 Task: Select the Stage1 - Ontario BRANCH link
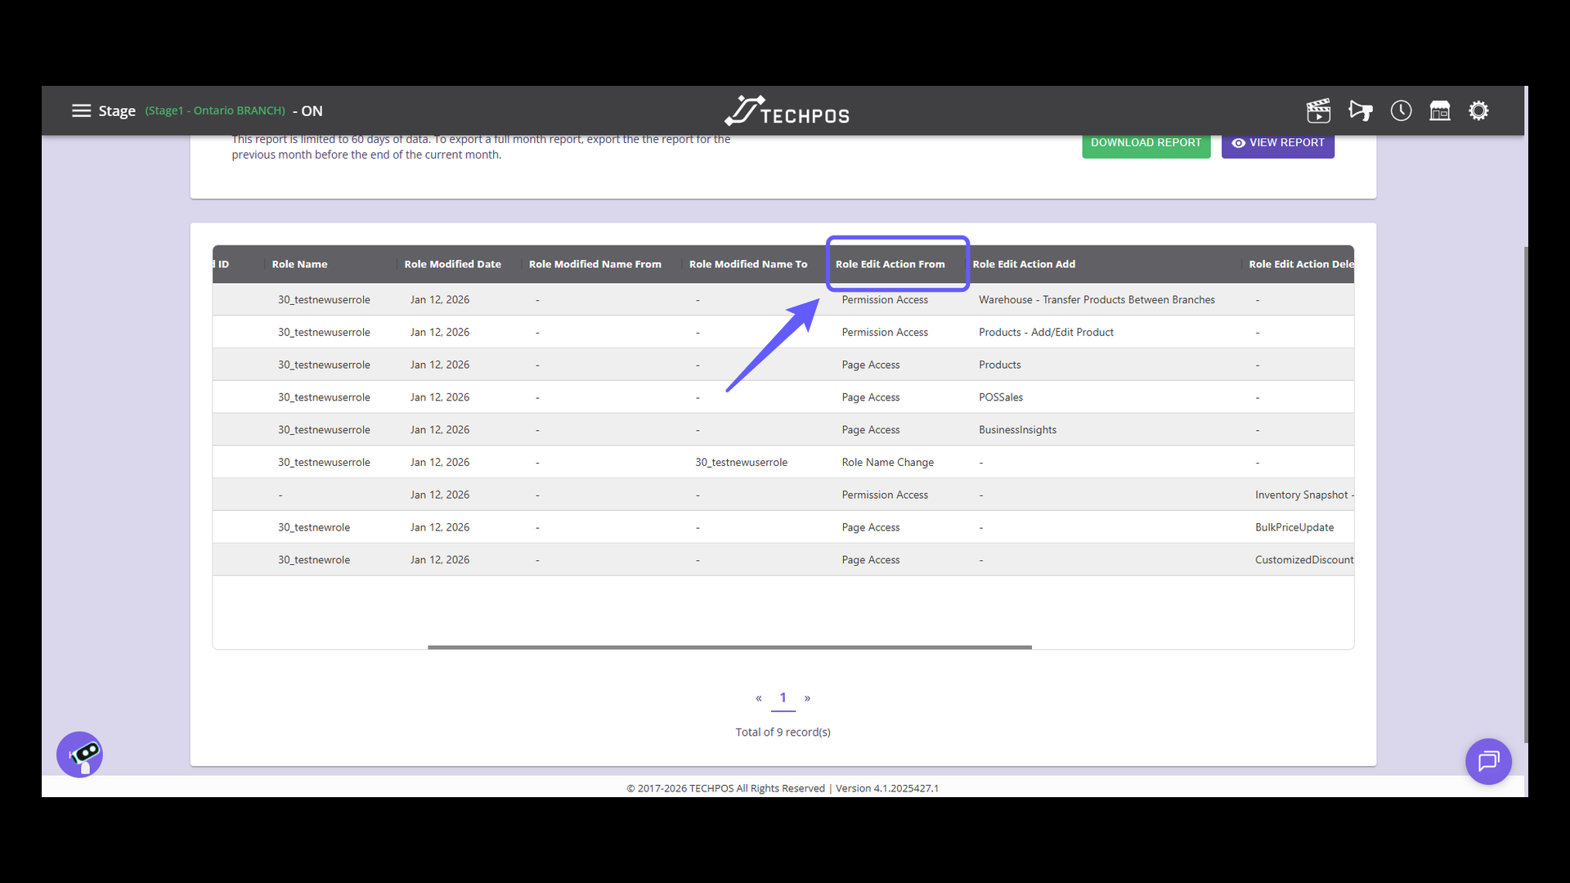point(215,110)
